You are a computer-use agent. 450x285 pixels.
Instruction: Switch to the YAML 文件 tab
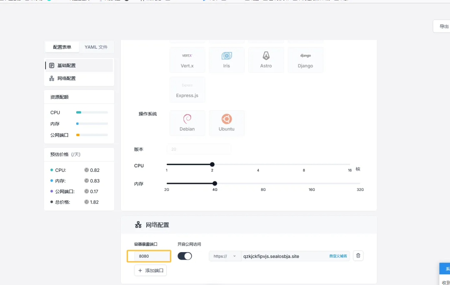[x=96, y=47]
